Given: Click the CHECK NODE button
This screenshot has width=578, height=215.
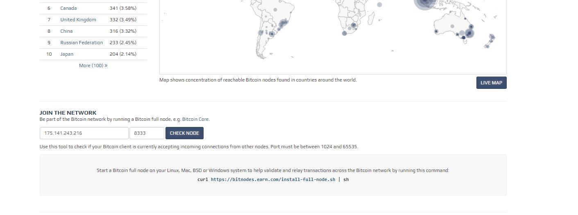Looking at the screenshot, I should click(184, 133).
